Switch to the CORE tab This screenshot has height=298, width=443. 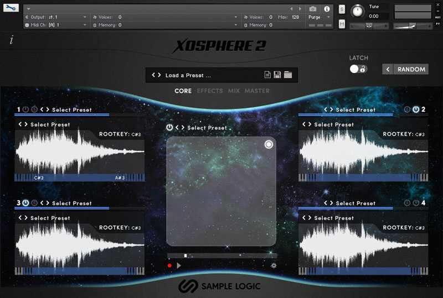pos(183,91)
